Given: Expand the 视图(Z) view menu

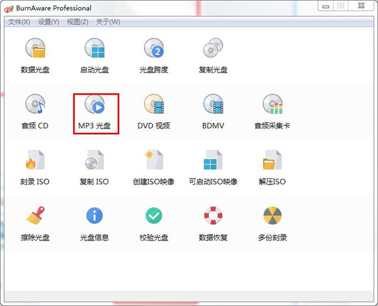Looking at the screenshot, I should pos(77,22).
